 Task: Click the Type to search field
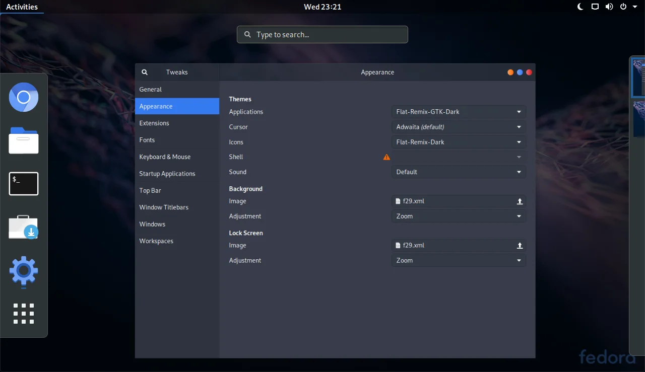[x=322, y=35]
